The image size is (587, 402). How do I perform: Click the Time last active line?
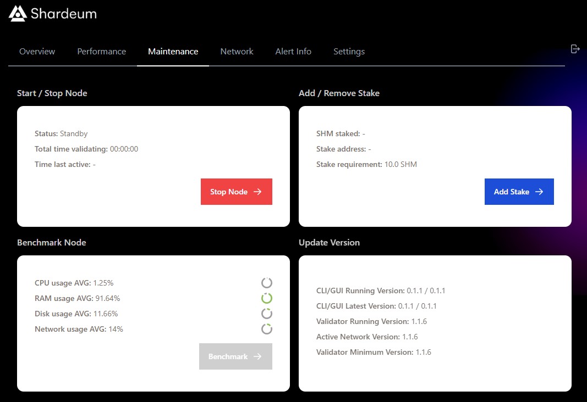(65, 164)
